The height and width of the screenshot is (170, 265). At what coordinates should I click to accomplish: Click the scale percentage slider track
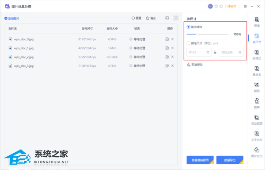(x=208, y=34)
